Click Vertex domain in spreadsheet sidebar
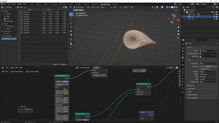The image size is (219, 123). (x=8, y=14)
